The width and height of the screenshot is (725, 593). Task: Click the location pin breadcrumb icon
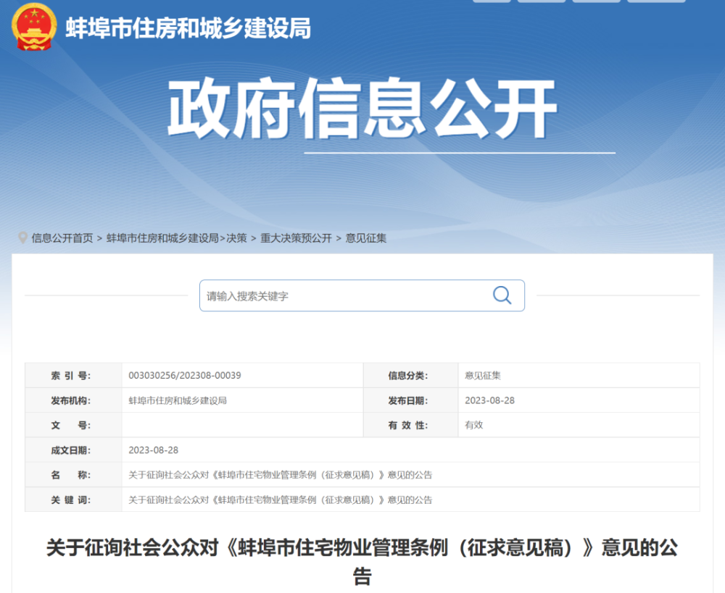click(x=22, y=237)
